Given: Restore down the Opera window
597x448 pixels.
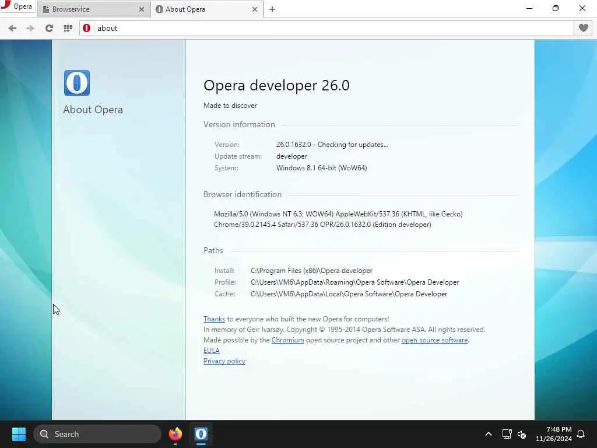Looking at the screenshot, I should 556,8.
